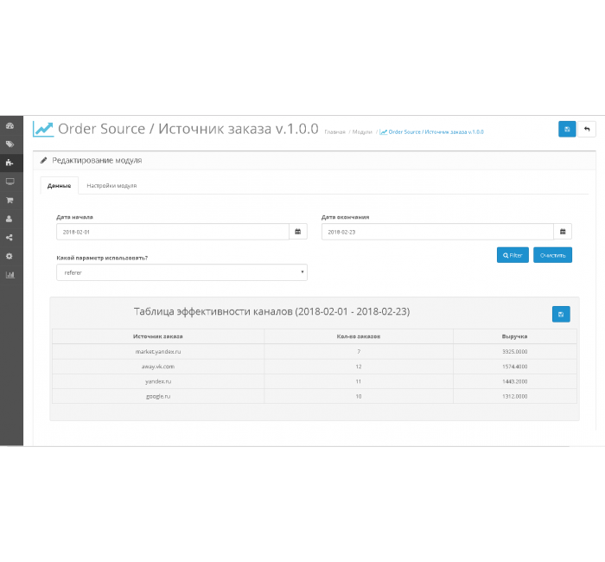Click the pencil icon next to Редактирование модуля
Image resolution: width=605 pixels, height=562 pixels.
pos(43,160)
